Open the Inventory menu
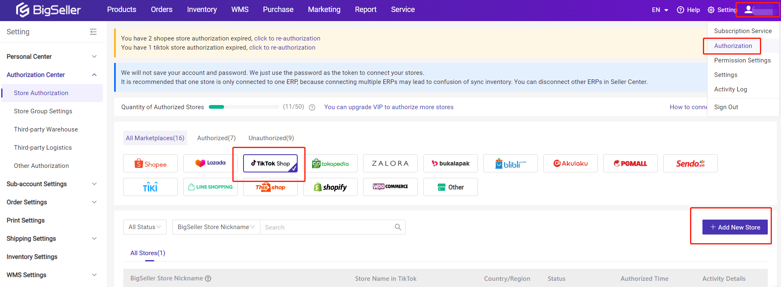Screen dimensions: 781x287 [202, 10]
